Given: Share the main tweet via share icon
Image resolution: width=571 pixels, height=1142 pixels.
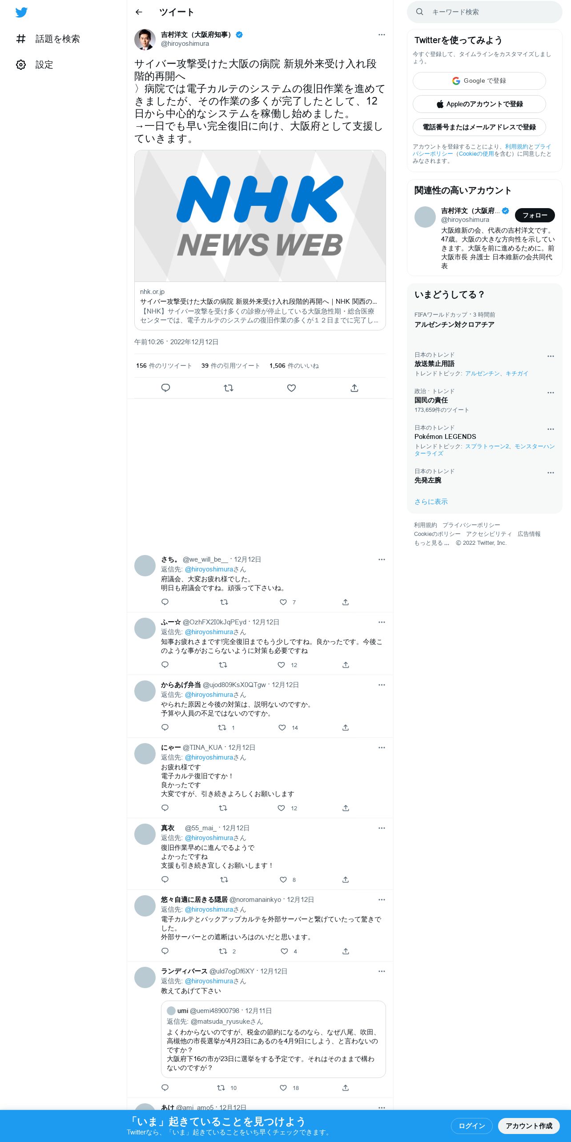Looking at the screenshot, I should tap(354, 388).
